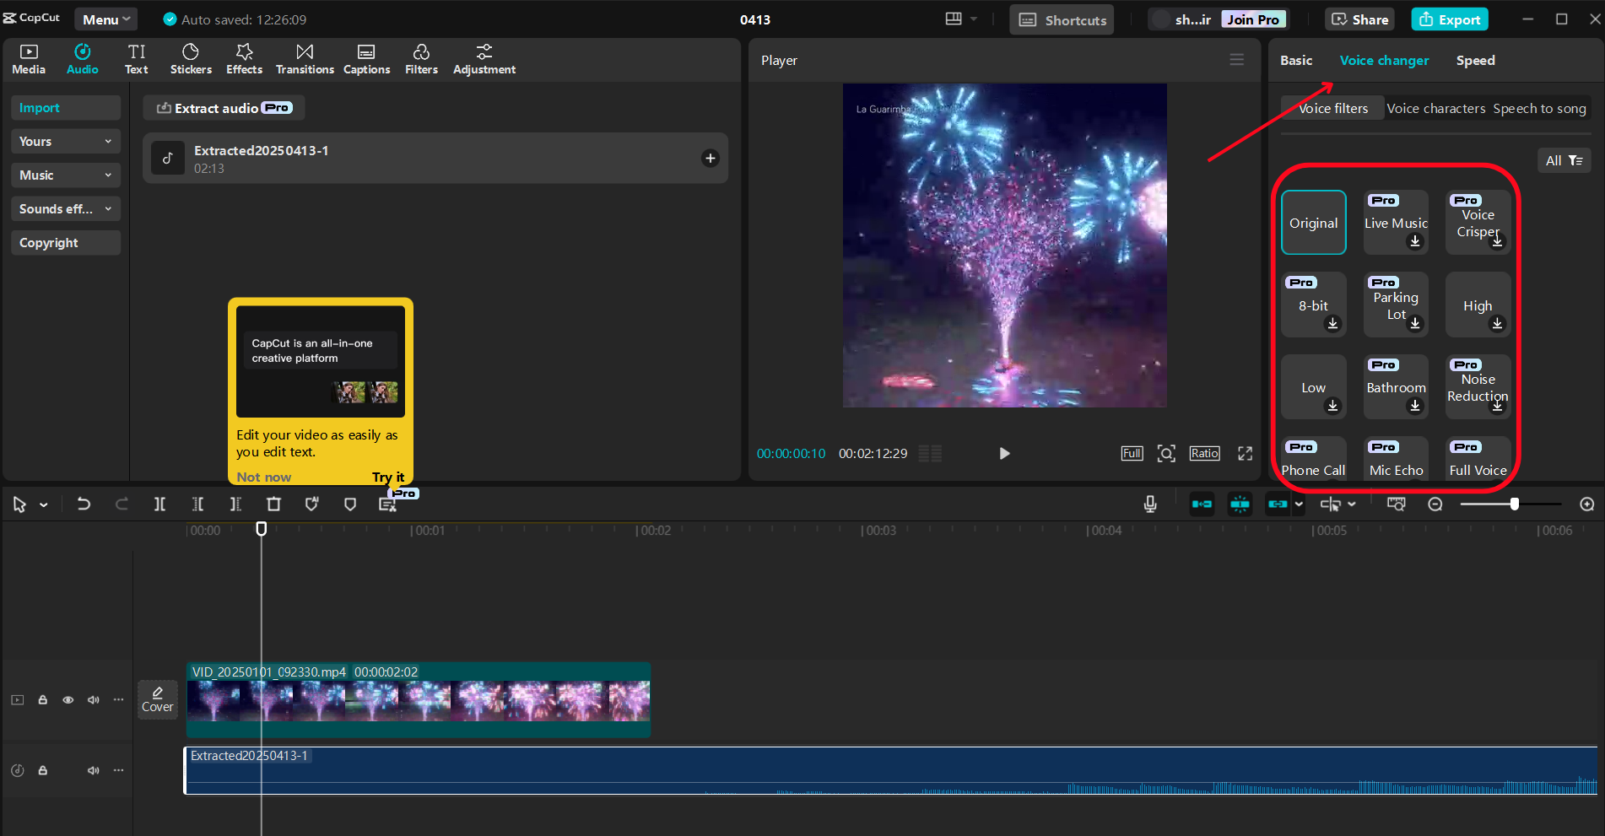Image resolution: width=1605 pixels, height=836 pixels.
Task: Expand the selection tool mode dropdown arrow
Action: pyautogui.click(x=44, y=504)
